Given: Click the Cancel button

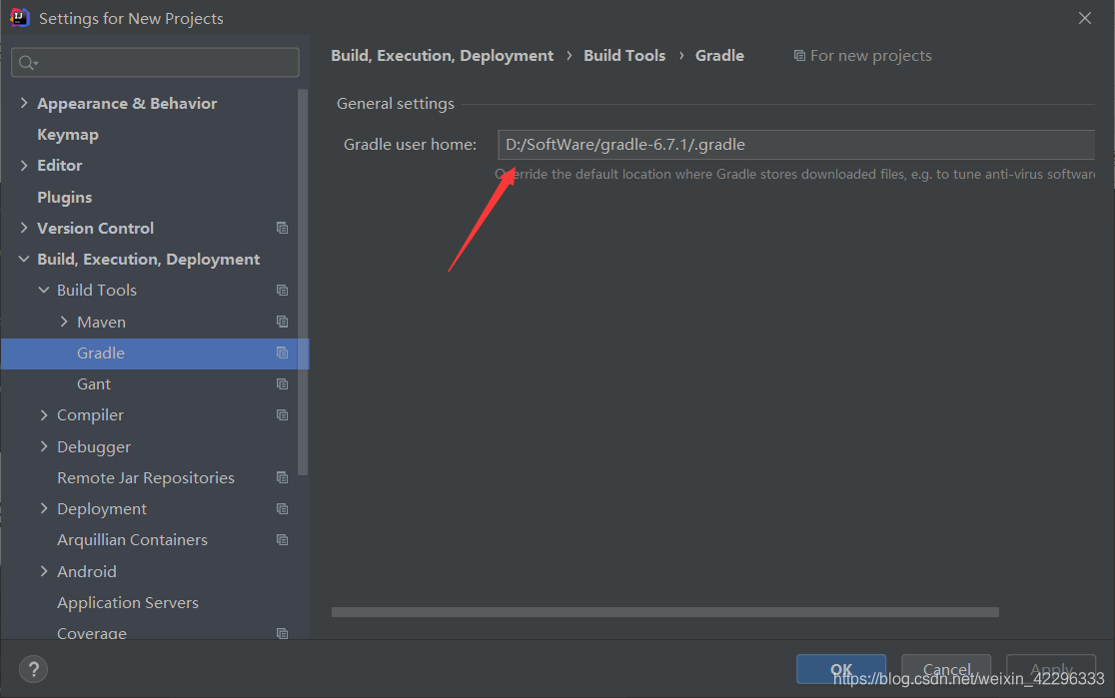Looking at the screenshot, I should point(946,669).
